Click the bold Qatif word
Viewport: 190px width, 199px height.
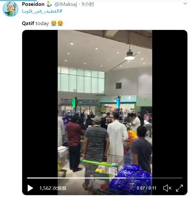(x=28, y=23)
